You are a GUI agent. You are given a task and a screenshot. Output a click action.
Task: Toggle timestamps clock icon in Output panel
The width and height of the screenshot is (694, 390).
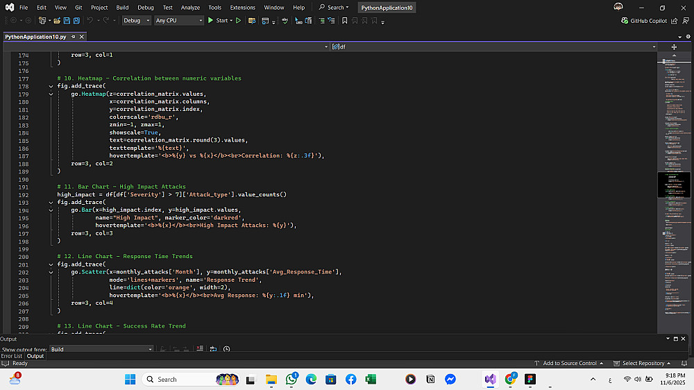point(227,349)
